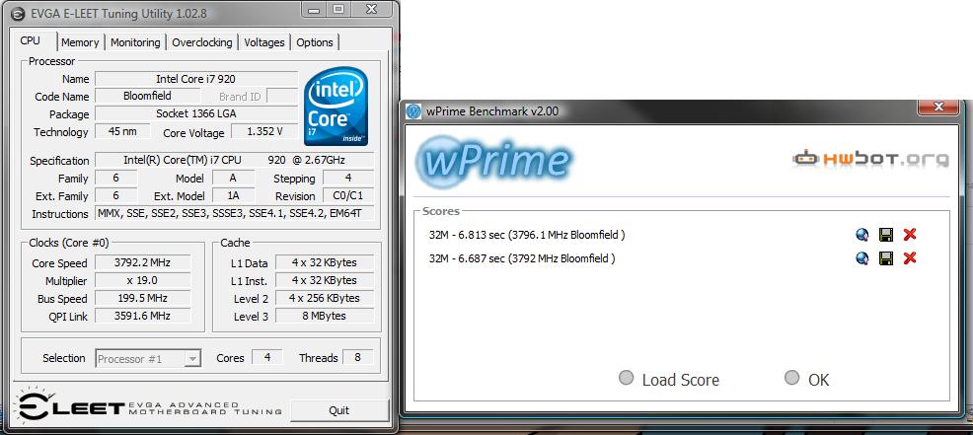Click the Technology value 45 nm

click(x=123, y=131)
